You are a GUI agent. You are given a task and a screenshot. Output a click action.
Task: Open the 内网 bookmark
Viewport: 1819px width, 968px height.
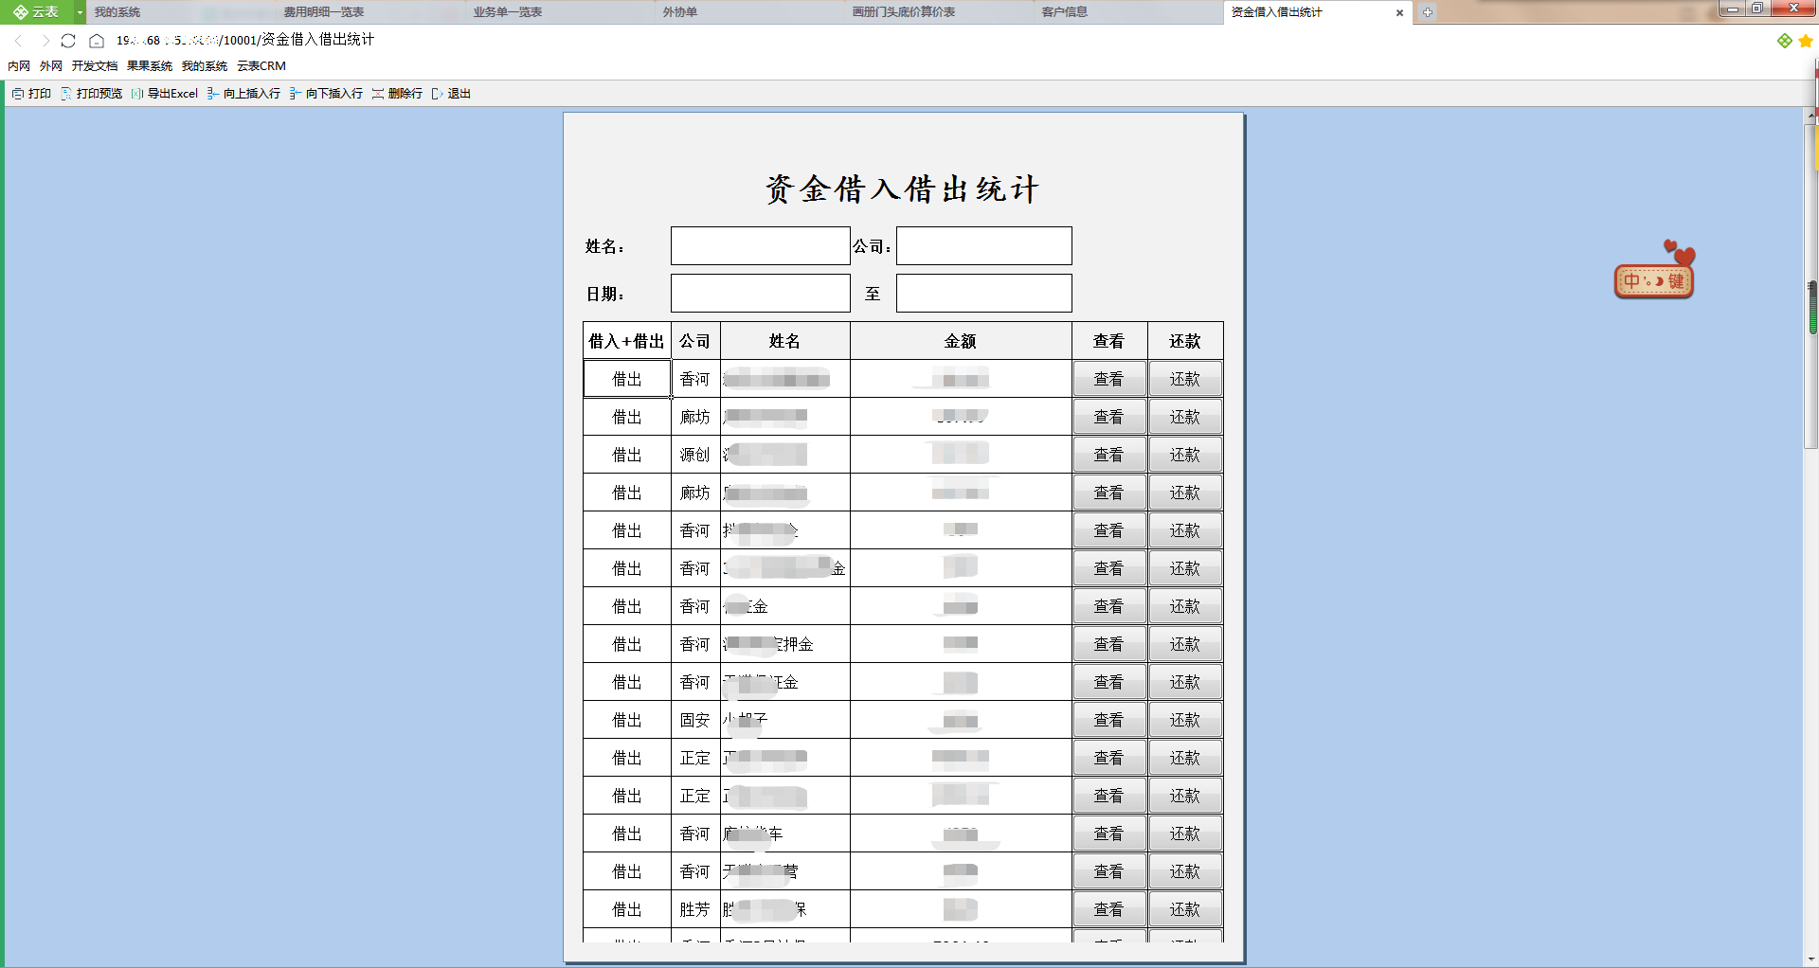click(19, 66)
